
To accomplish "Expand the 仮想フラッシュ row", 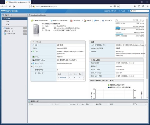I will click(32, 60).
